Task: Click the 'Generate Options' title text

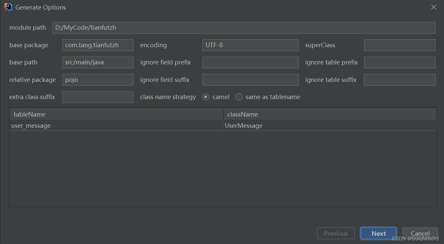Action: (41, 7)
